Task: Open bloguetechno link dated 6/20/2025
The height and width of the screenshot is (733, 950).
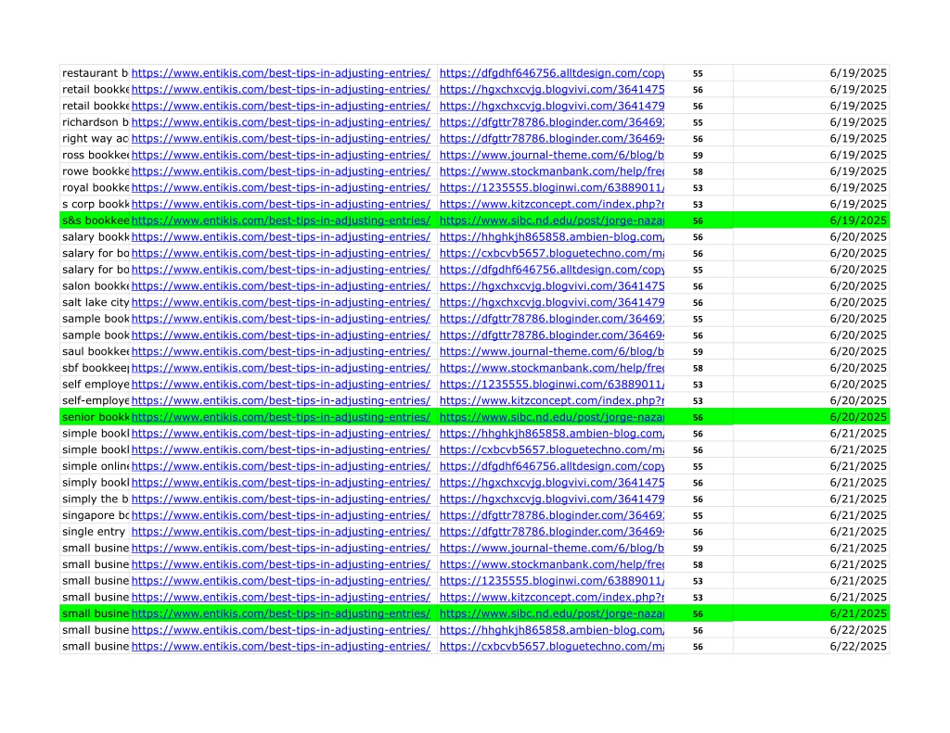Action: (x=551, y=253)
